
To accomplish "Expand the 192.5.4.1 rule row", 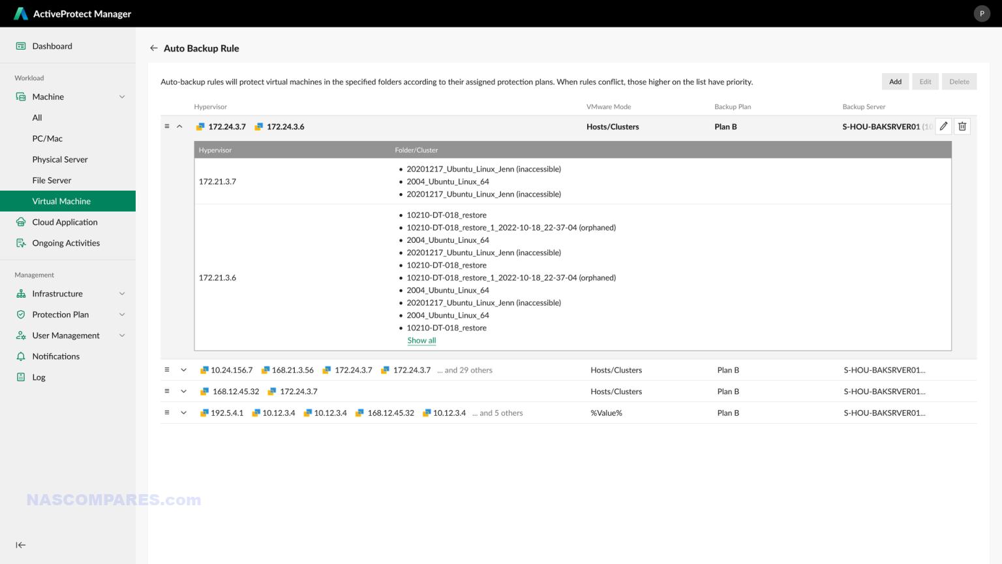I will click(183, 413).
